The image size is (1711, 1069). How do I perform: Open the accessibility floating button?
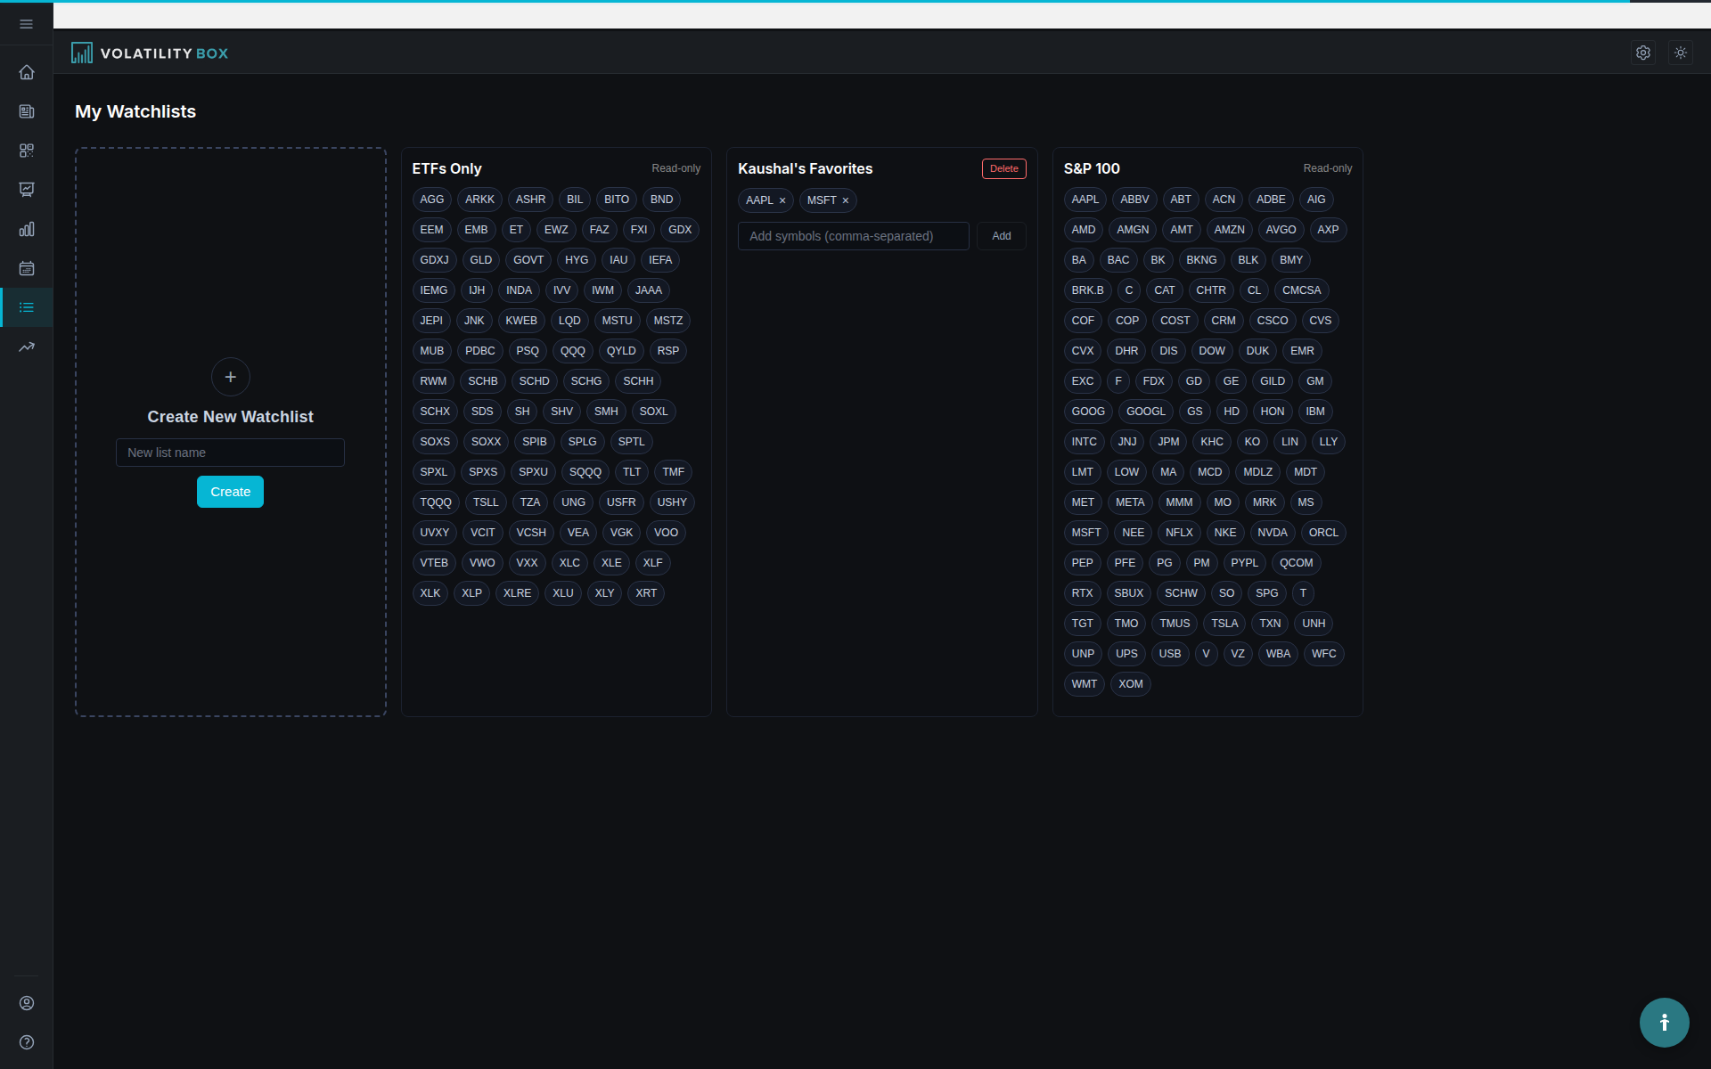pyautogui.click(x=1664, y=1023)
